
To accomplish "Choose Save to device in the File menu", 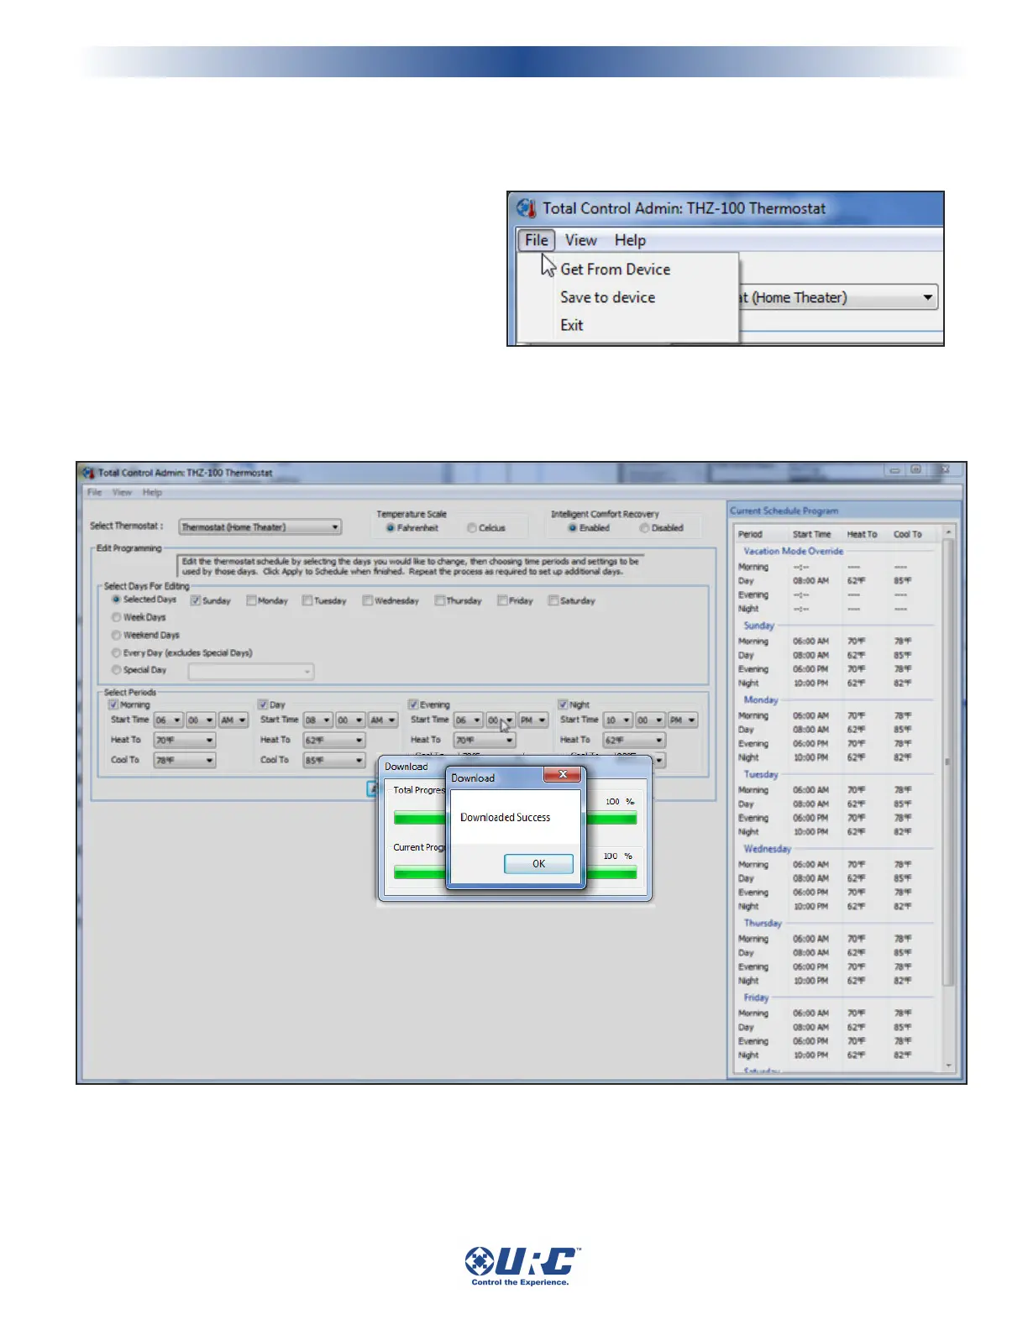I will point(607,297).
